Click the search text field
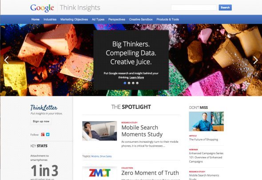Image resolution: width=262 pixels, height=180 pixels. tap(194, 8)
